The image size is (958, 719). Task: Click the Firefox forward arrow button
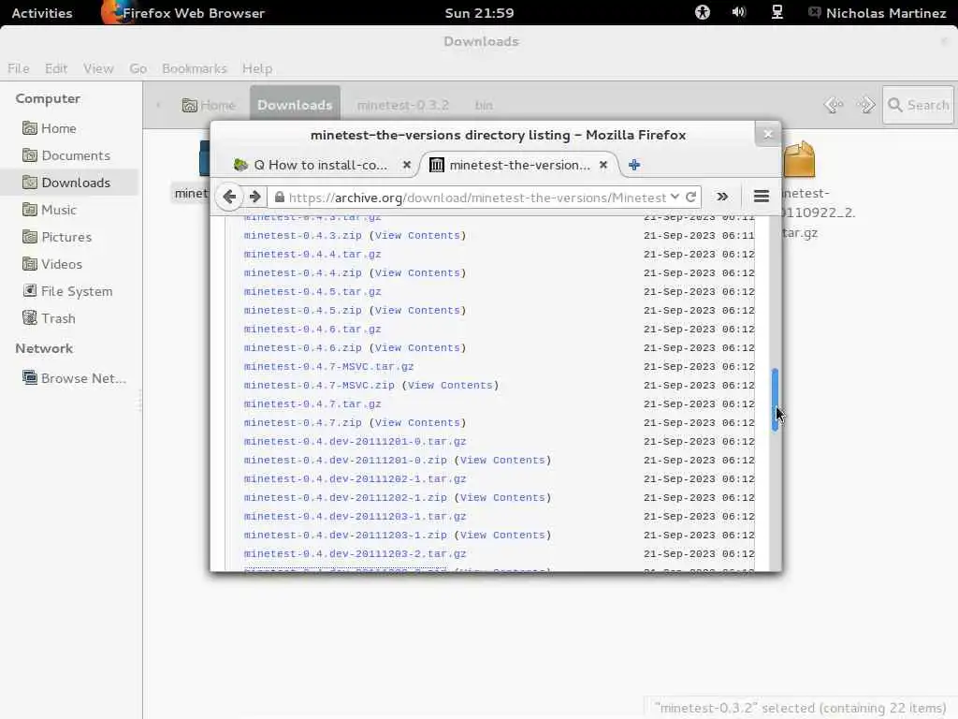(255, 197)
